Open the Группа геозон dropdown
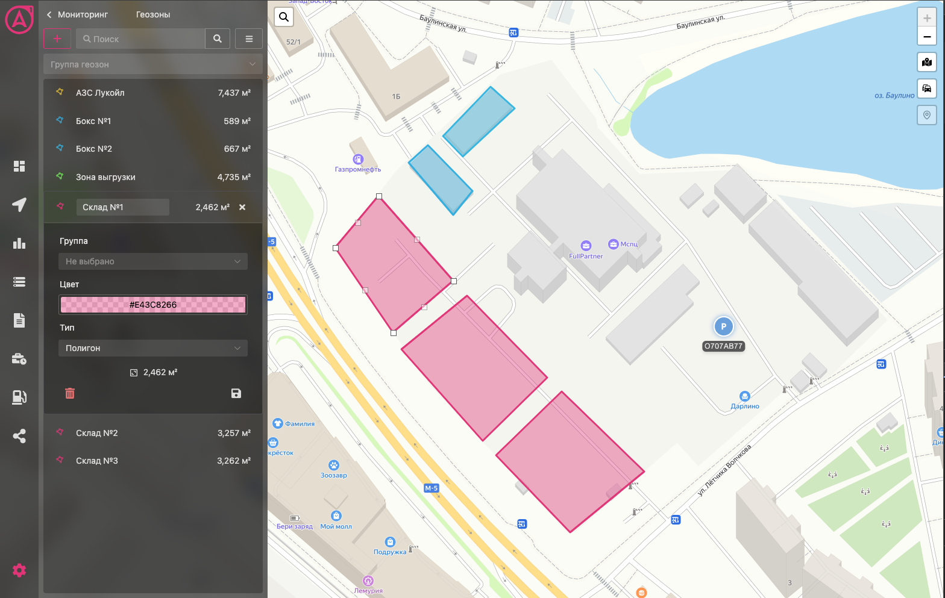 [153, 64]
